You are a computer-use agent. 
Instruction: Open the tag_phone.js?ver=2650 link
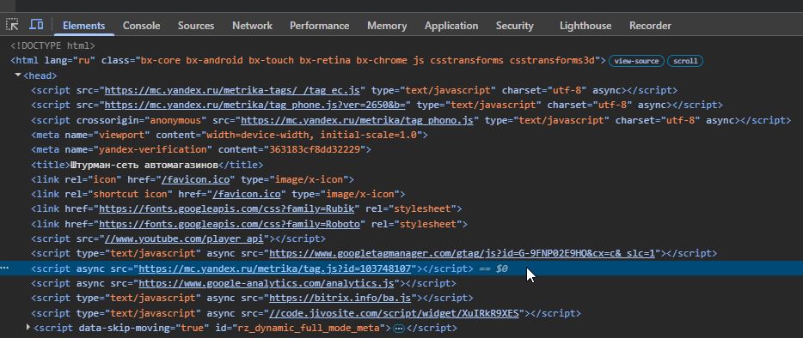(255, 106)
